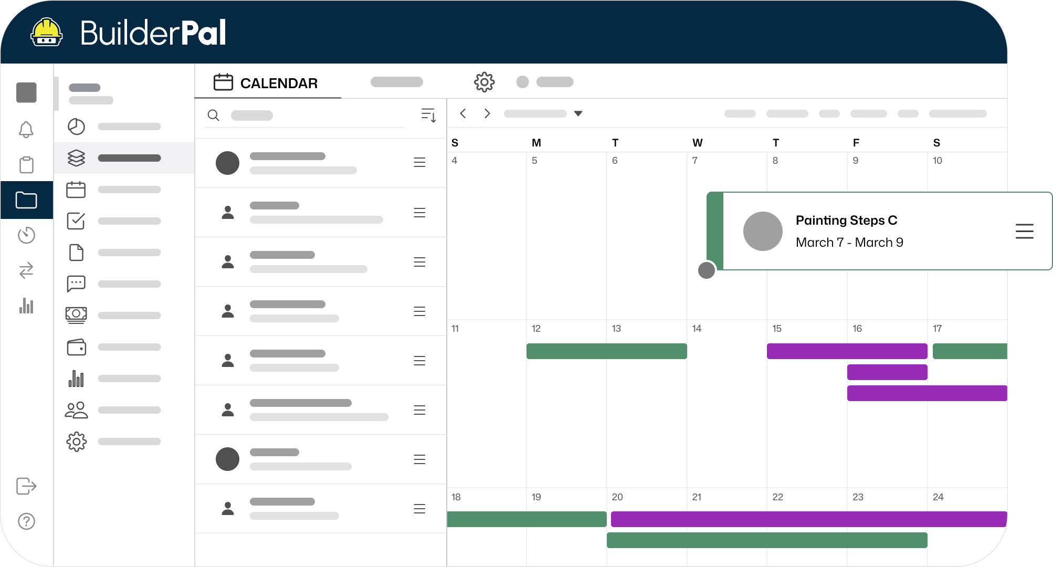Open the notifications bell icon
The width and height of the screenshot is (1053, 567).
coord(26,130)
